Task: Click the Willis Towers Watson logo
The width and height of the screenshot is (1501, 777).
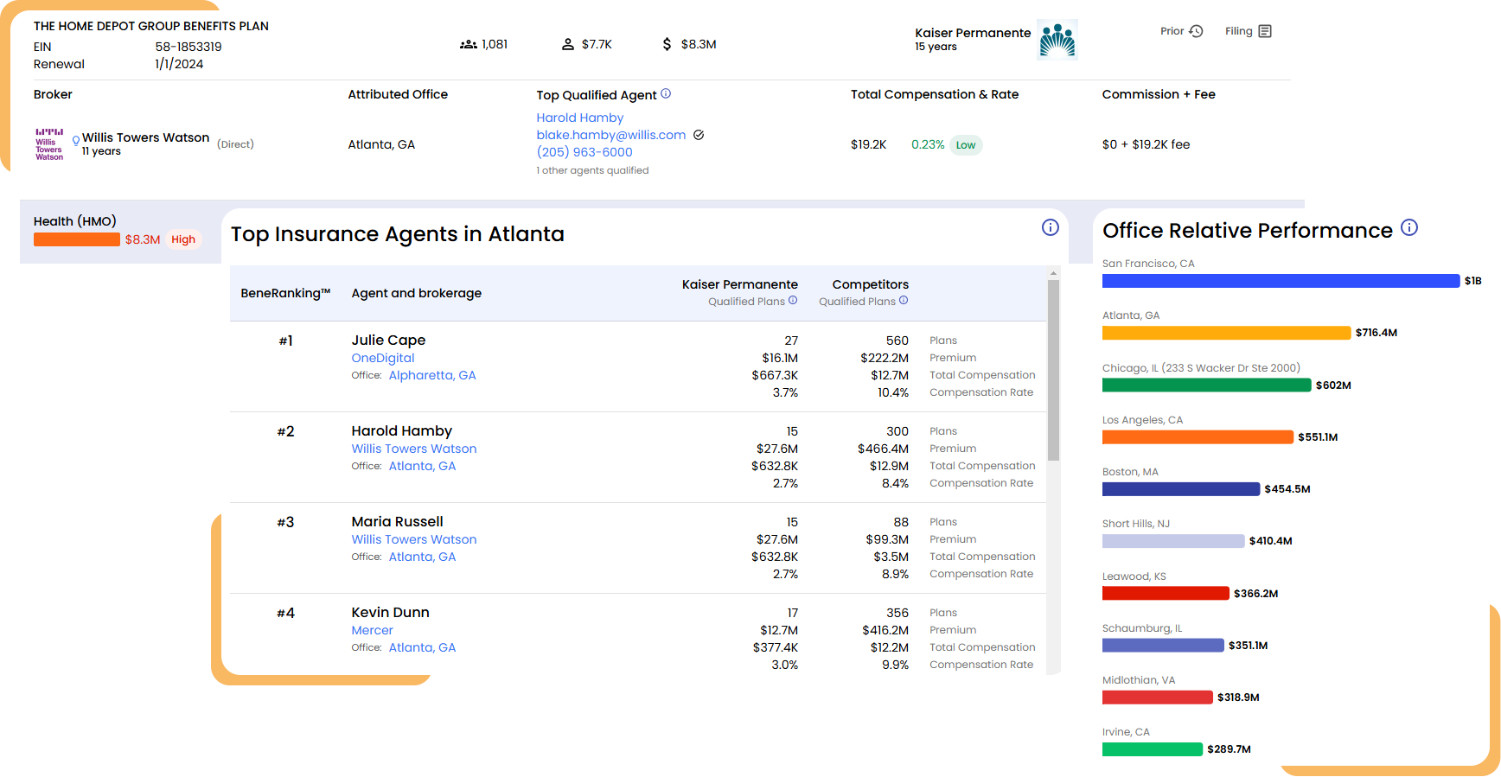Action: (49, 144)
